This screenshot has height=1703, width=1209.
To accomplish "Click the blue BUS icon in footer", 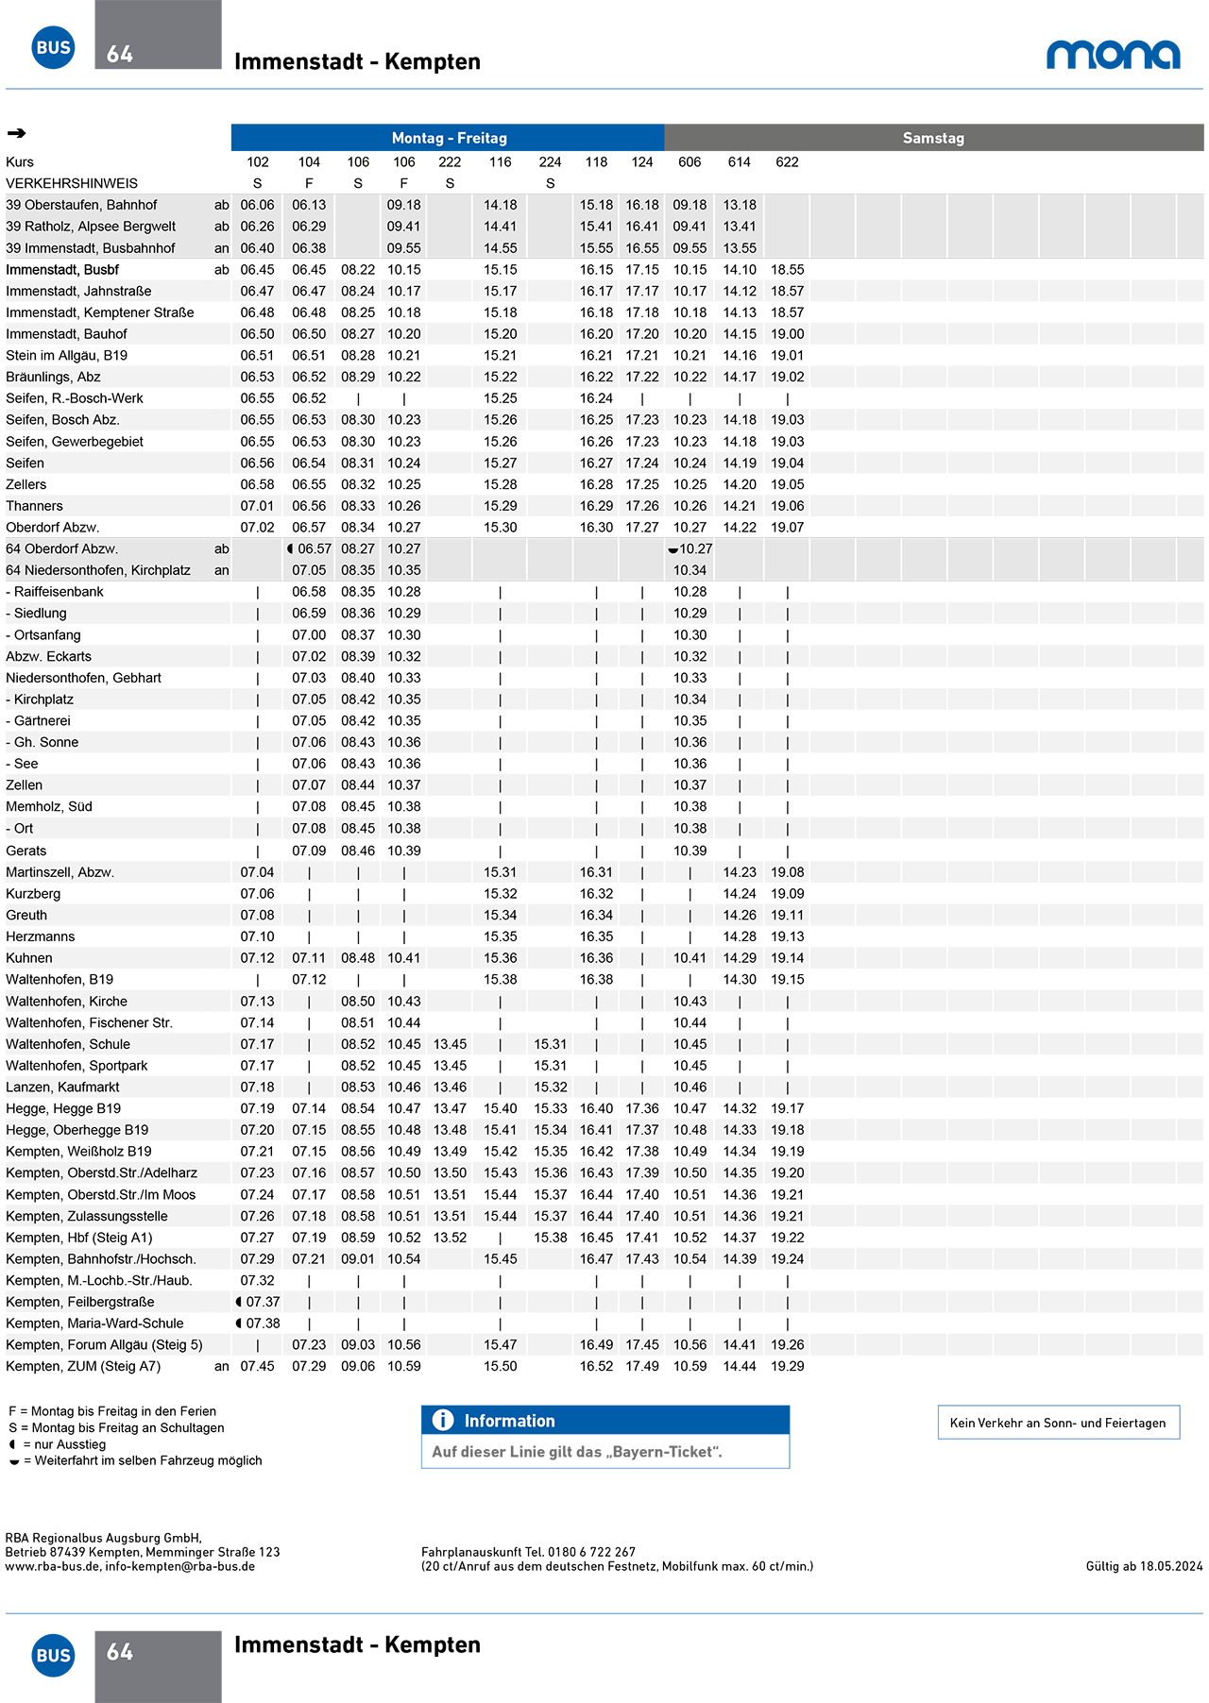I will click(53, 1655).
